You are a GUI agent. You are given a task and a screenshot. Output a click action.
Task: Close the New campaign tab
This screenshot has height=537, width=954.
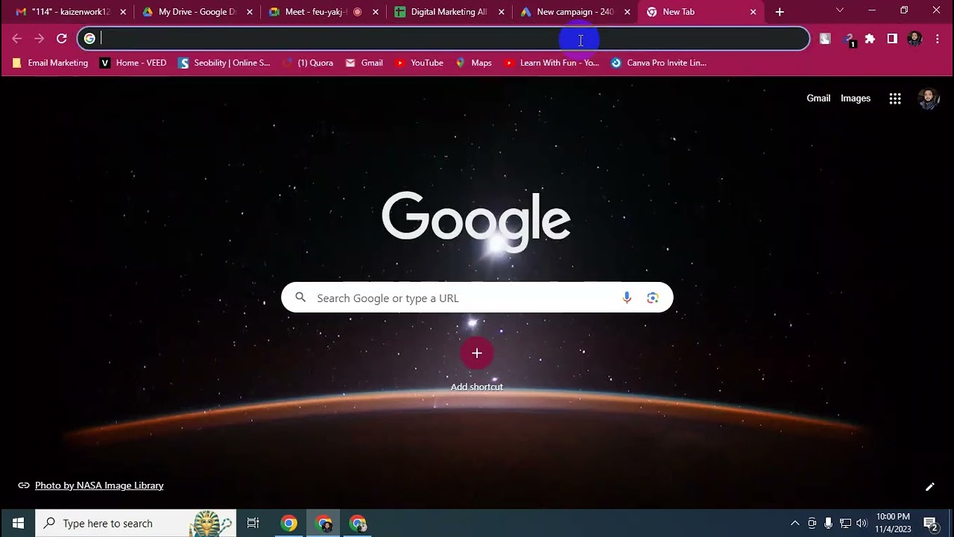[x=628, y=12]
